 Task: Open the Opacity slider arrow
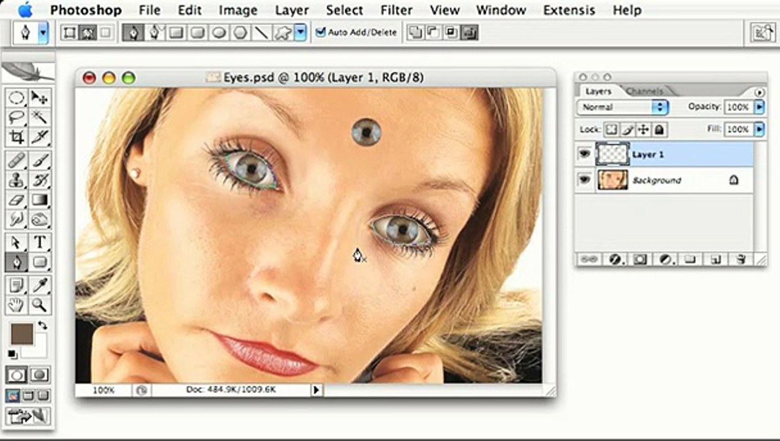(x=760, y=107)
